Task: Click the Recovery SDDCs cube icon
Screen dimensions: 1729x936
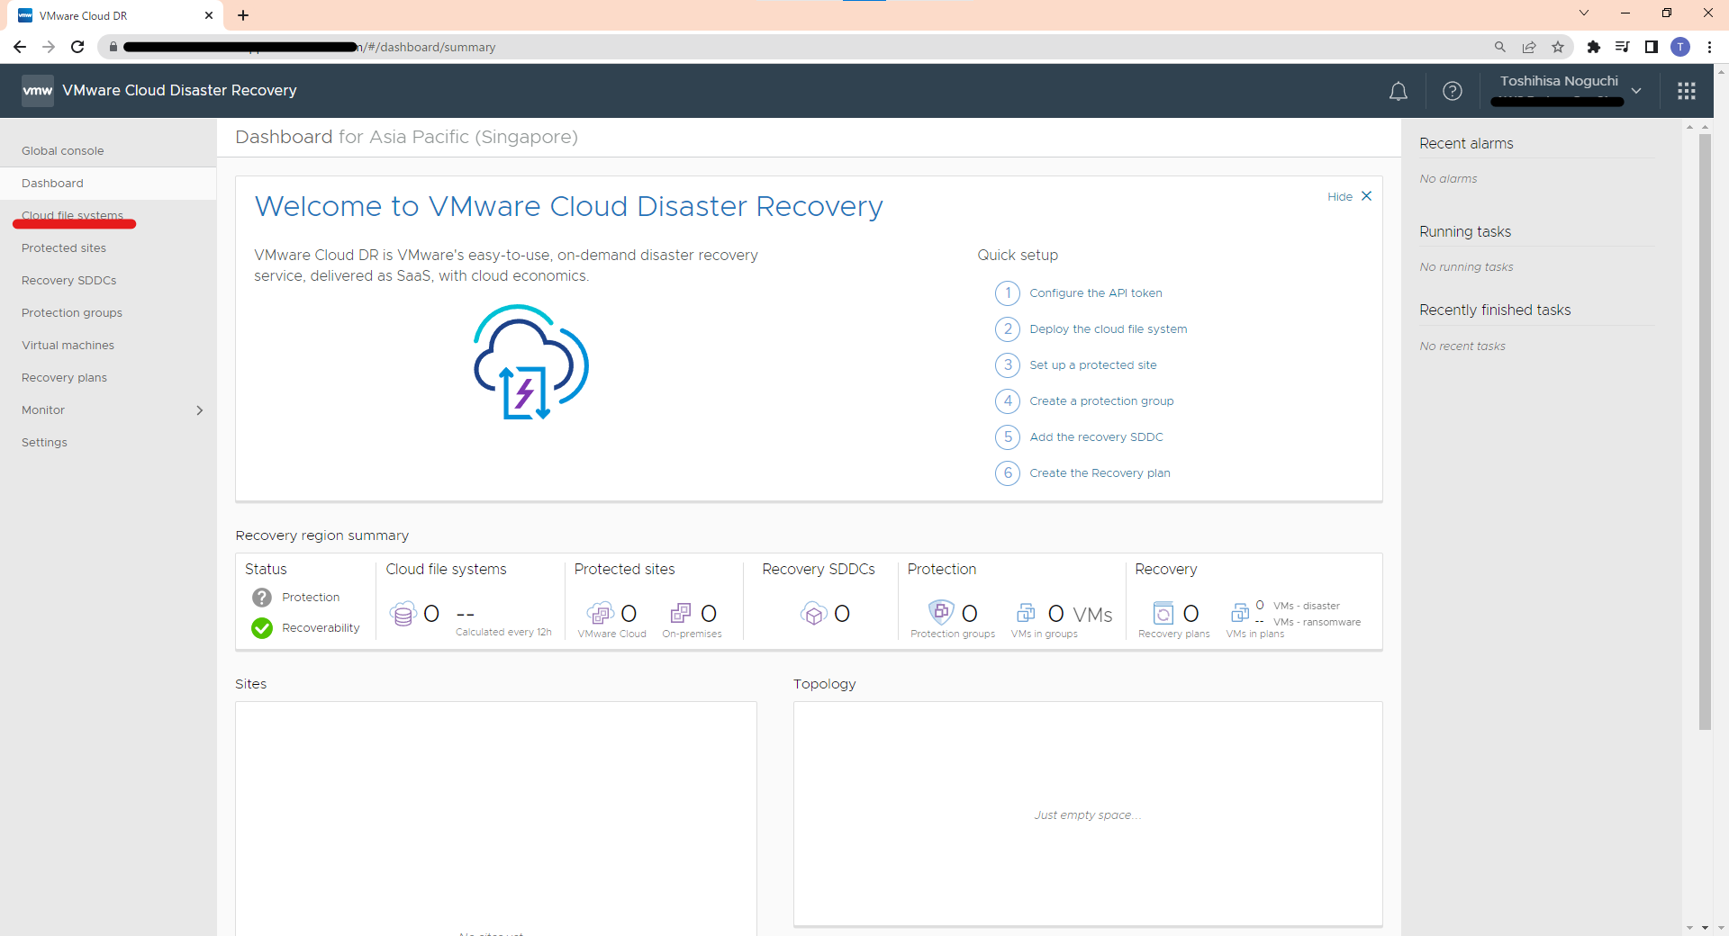Action: (x=813, y=614)
